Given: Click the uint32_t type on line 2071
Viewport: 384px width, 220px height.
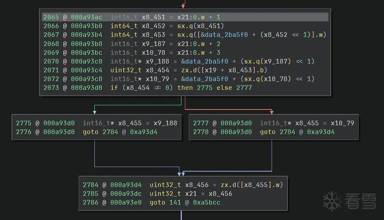Looking at the screenshot, I should click(x=124, y=70).
